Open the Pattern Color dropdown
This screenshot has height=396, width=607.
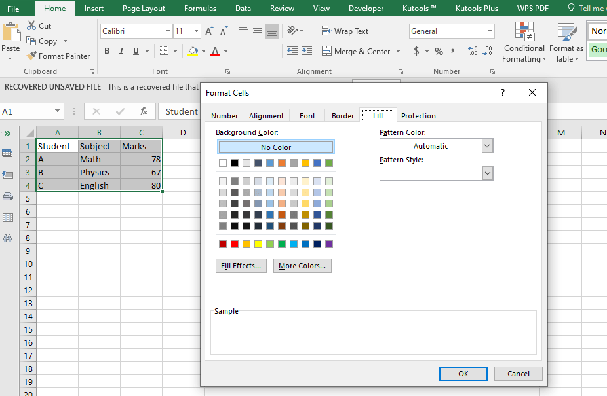pos(488,146)
